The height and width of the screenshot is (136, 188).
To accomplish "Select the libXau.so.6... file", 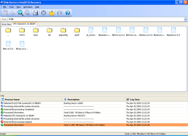I will pos(22,45).
